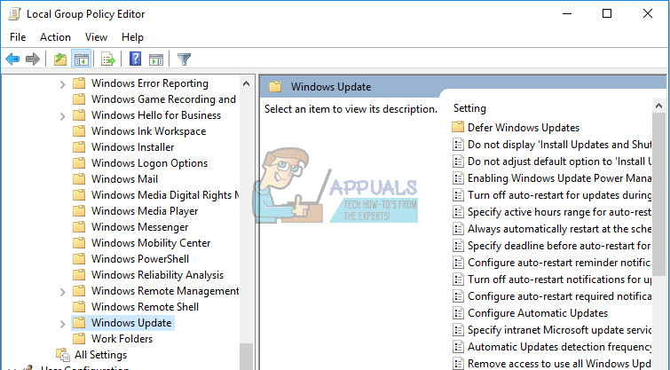Select 'Turn off auto-restart notifications' policy
The width and height of the screenshot is (670, 370).
click(559, 279)
